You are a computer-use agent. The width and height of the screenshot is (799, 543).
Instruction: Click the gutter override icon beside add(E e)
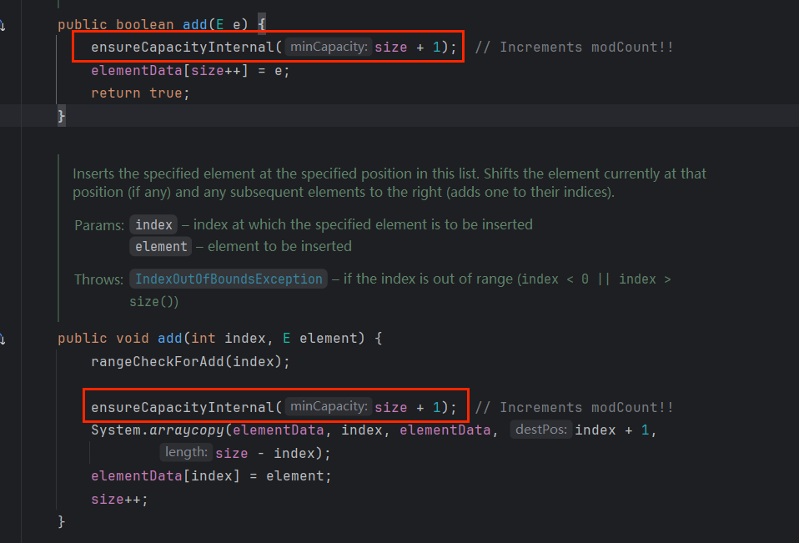tap(2, 24)
